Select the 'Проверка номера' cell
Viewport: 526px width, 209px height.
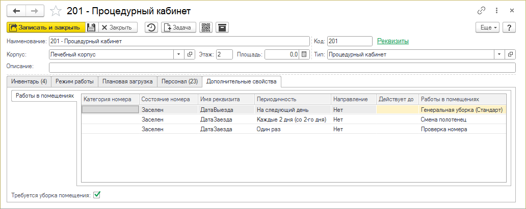pyautogui.click(x=462, y=129)
